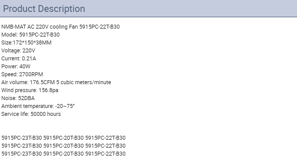Viewport: 297px width, 159px height.
Task: Click the Voltage: 220V line
Action: tap(18, 51)
